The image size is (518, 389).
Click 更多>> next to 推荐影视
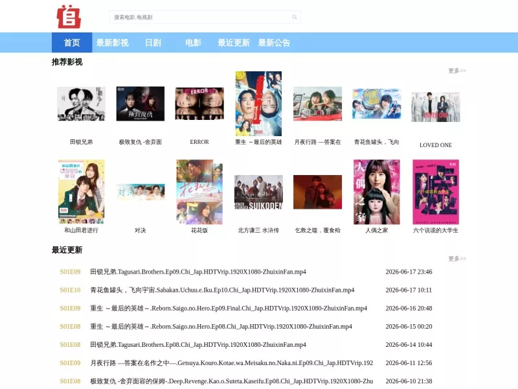point(457,71)
